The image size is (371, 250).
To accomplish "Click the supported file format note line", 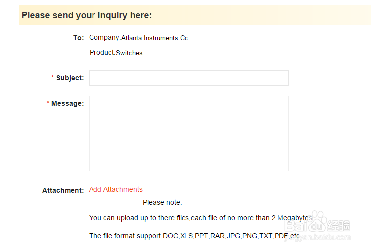I will 194,235.
